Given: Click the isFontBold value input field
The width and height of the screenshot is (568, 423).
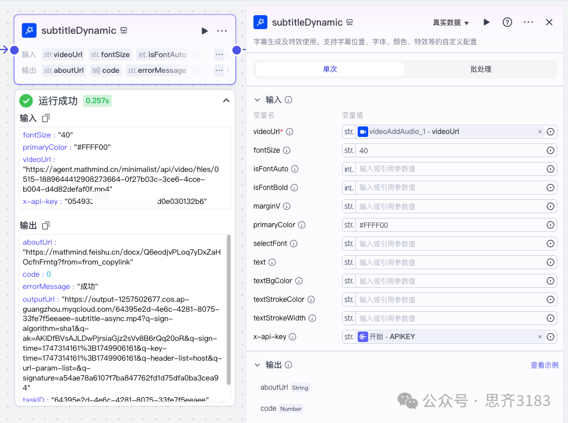Looking at the screenshot, I should pyautogui.click(x=450, y=188).
